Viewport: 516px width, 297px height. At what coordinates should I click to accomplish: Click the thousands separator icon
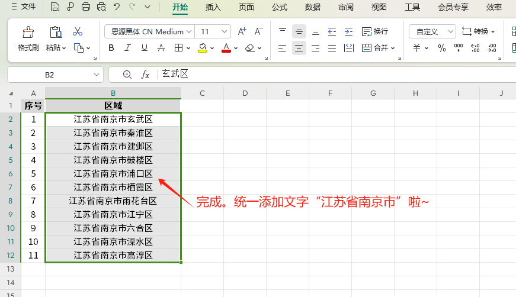click(x=458, y=48)
